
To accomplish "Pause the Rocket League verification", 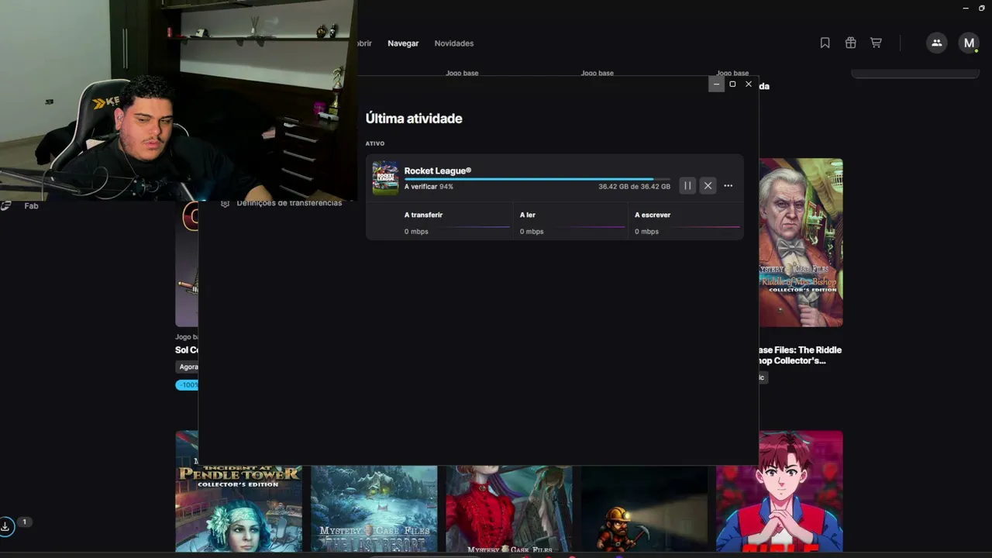I will [687, 186].
